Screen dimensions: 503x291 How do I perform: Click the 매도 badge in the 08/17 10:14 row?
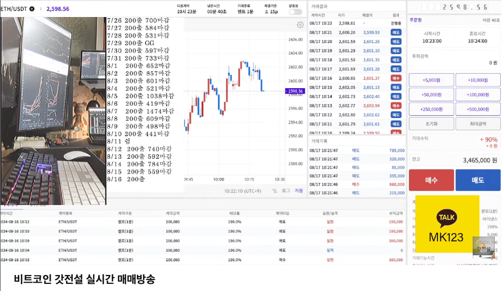tap(396, 96)
